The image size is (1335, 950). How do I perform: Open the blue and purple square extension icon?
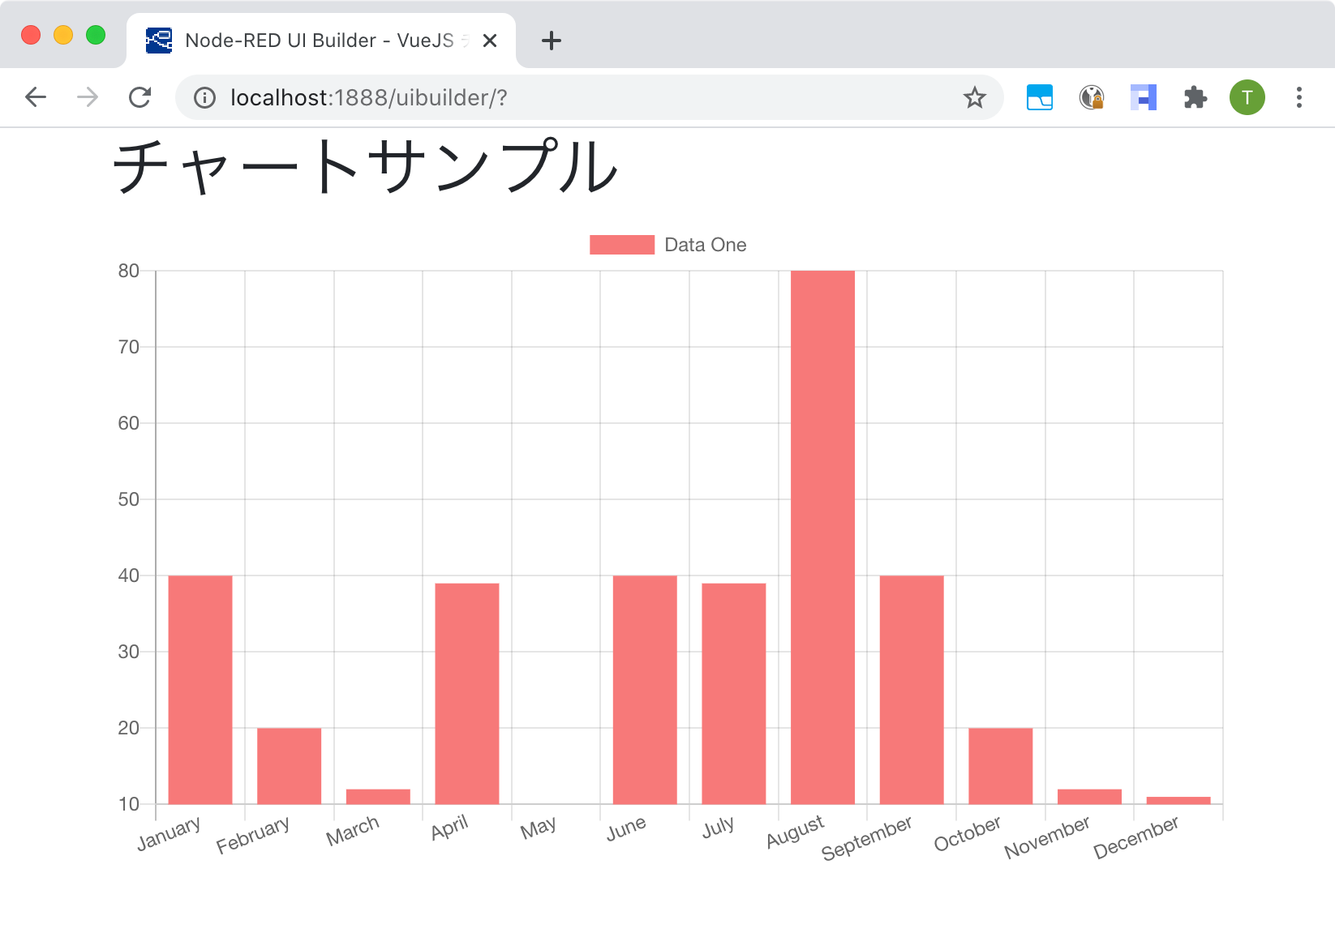[x=1144, y=97]
